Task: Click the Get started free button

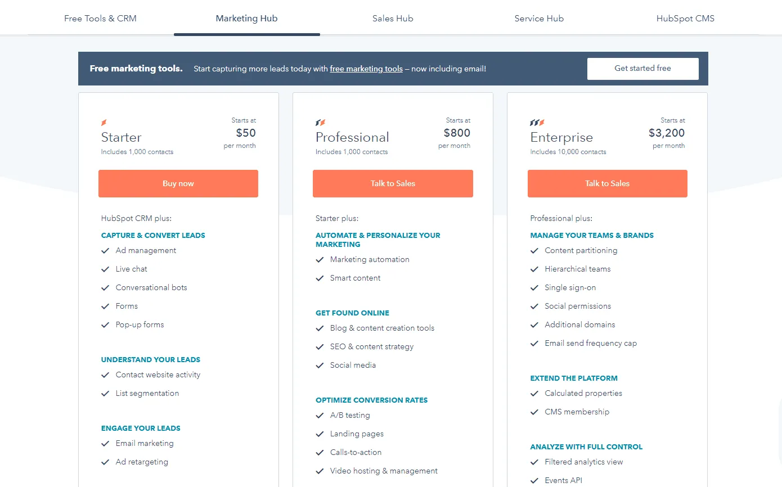Action: pyautogui.click(x=642, y=69)
